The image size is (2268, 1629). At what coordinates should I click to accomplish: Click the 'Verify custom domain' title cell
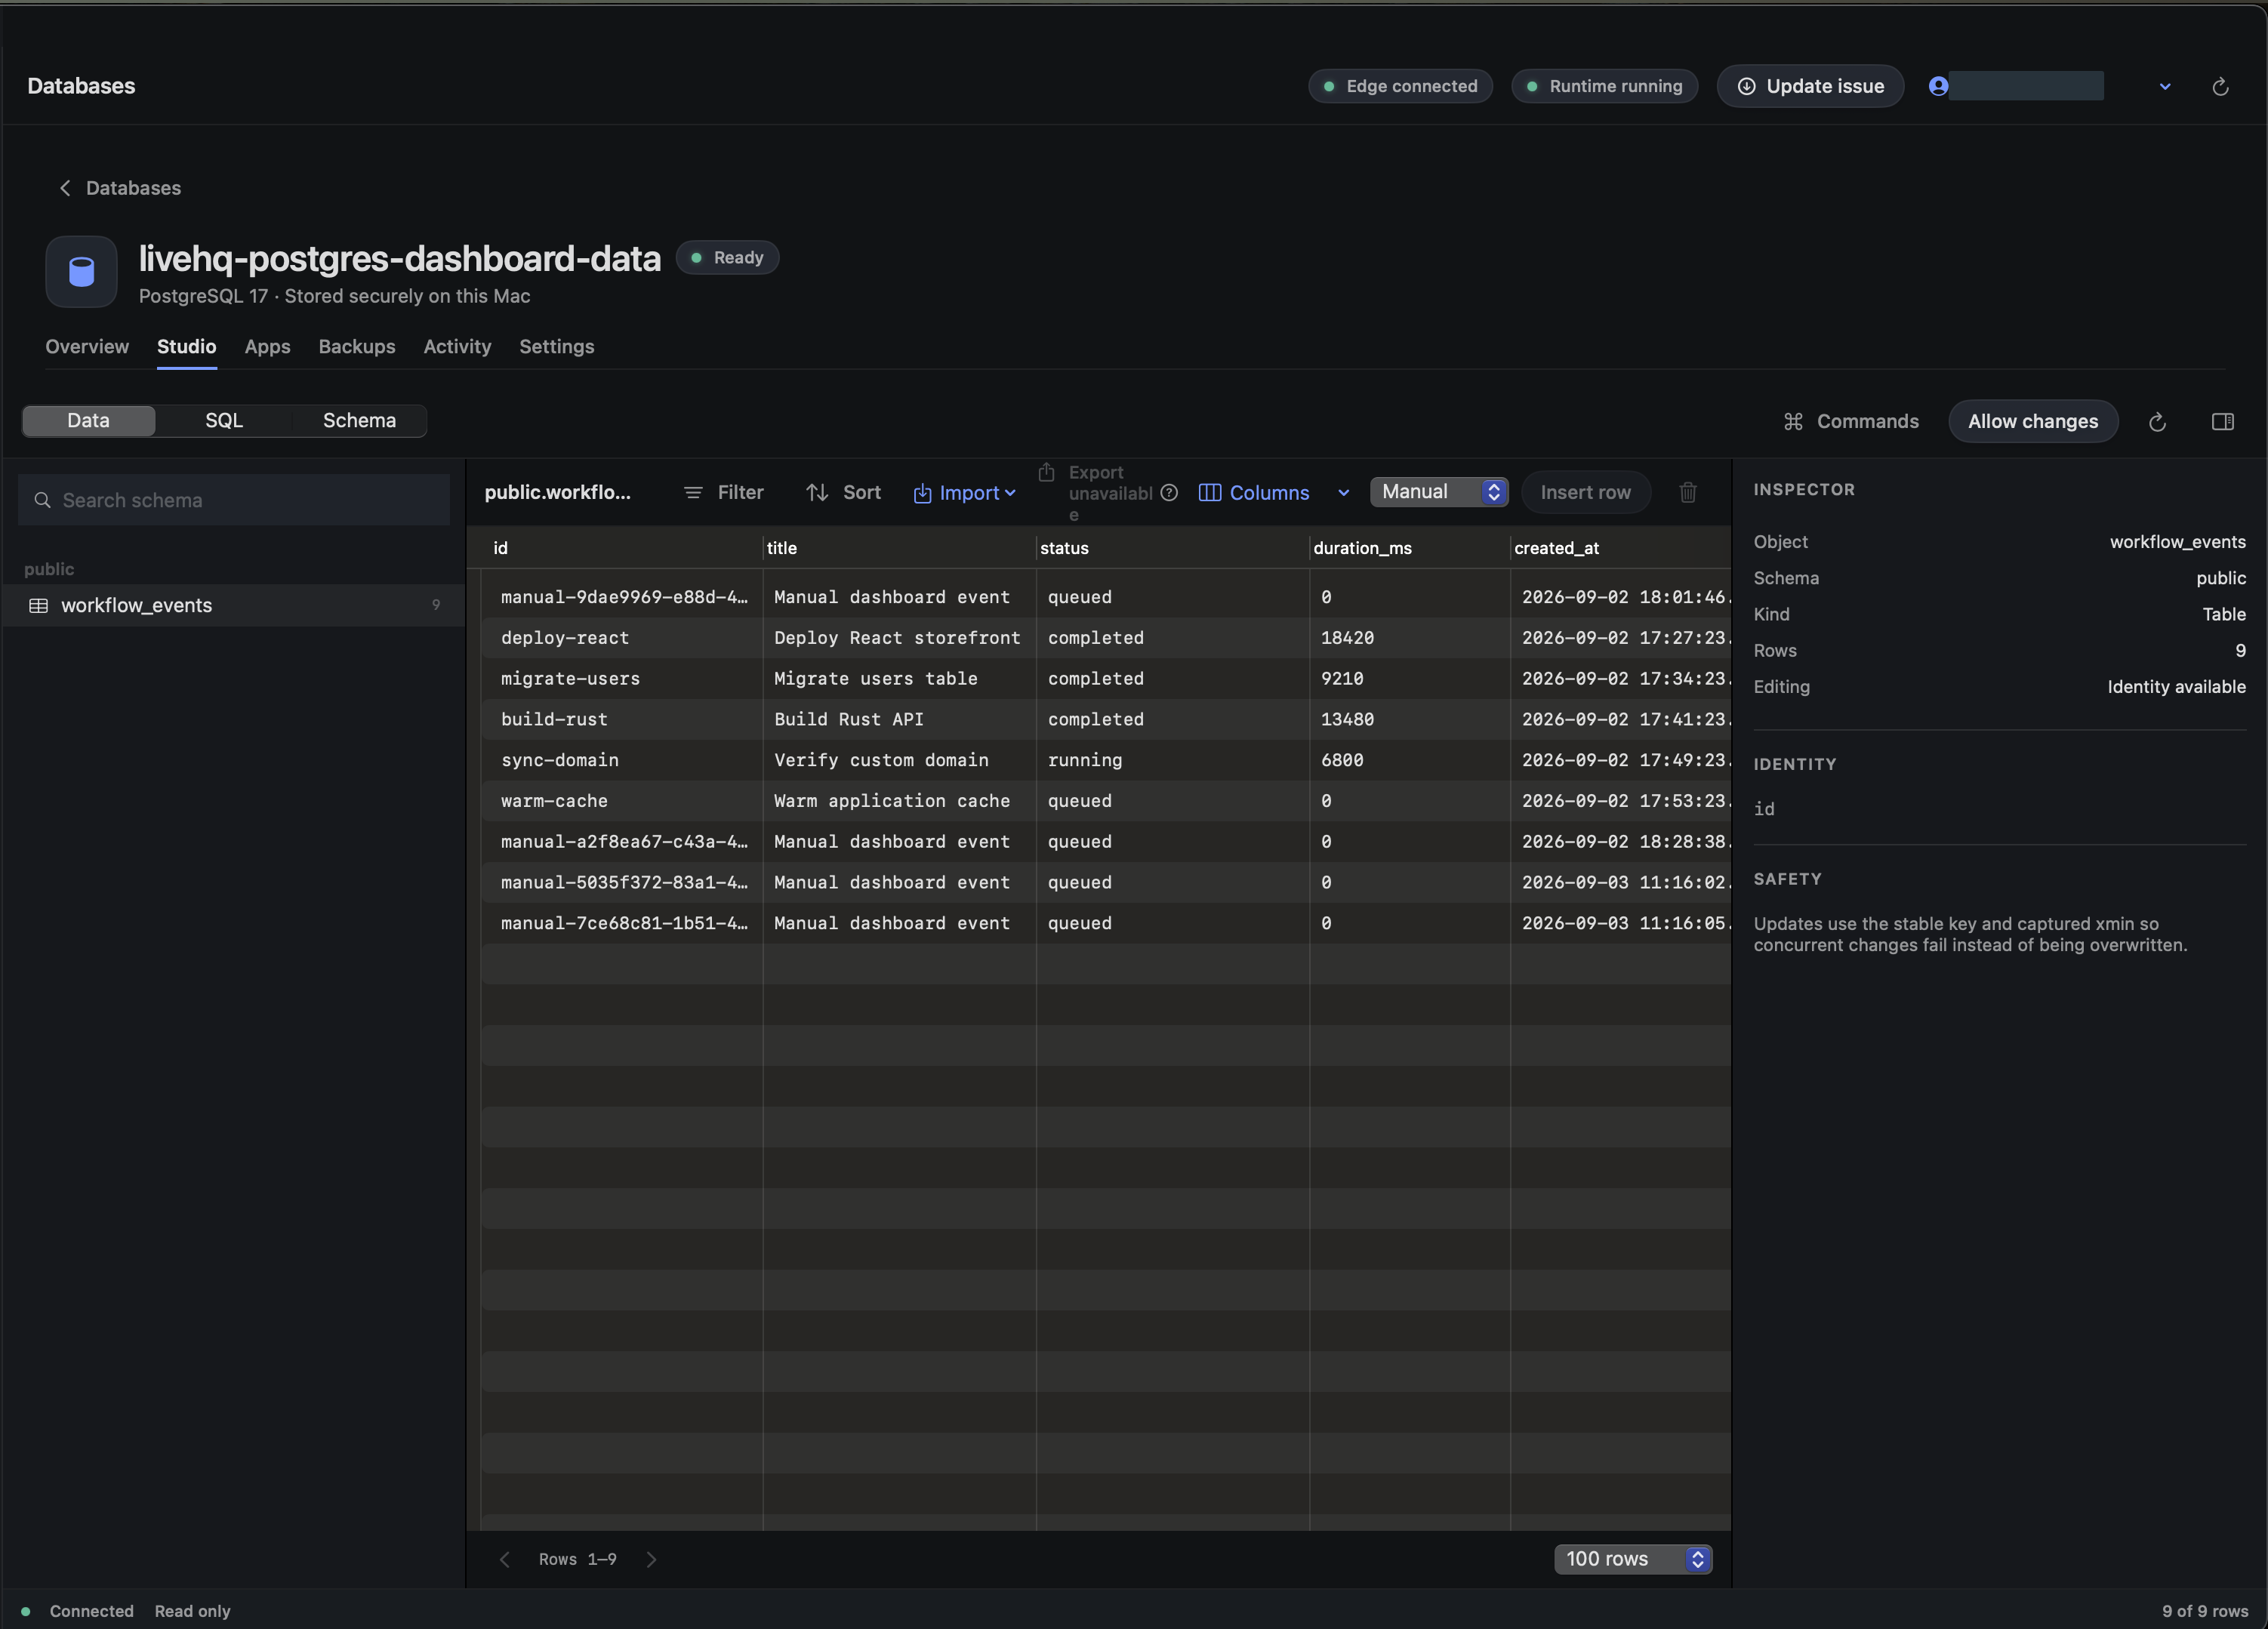899,760
